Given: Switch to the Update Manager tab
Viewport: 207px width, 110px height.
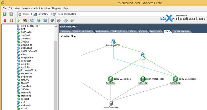Looking at the screenshot, I should coord(181,31).
